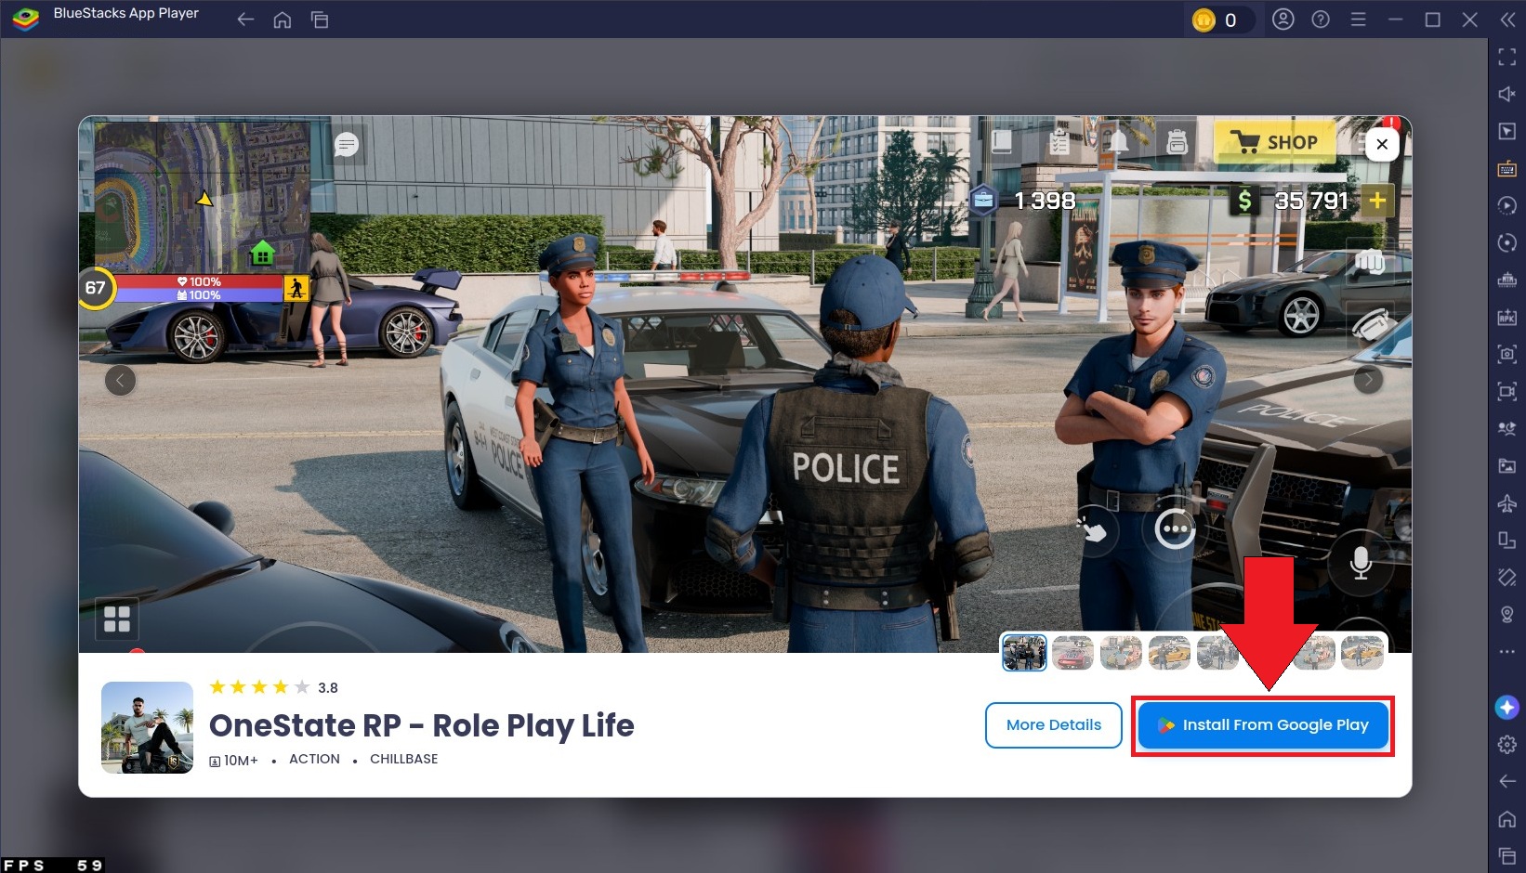Open game controls keyboard icon
This screenshot has width=1526, height=873.
tap(1507, 168)
